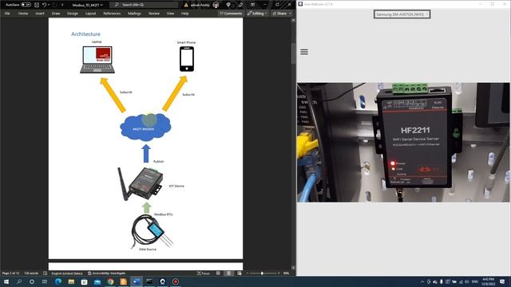Click the Page 2 of 12 status indicator
This screenshot has height=287, width=511.
10,273
